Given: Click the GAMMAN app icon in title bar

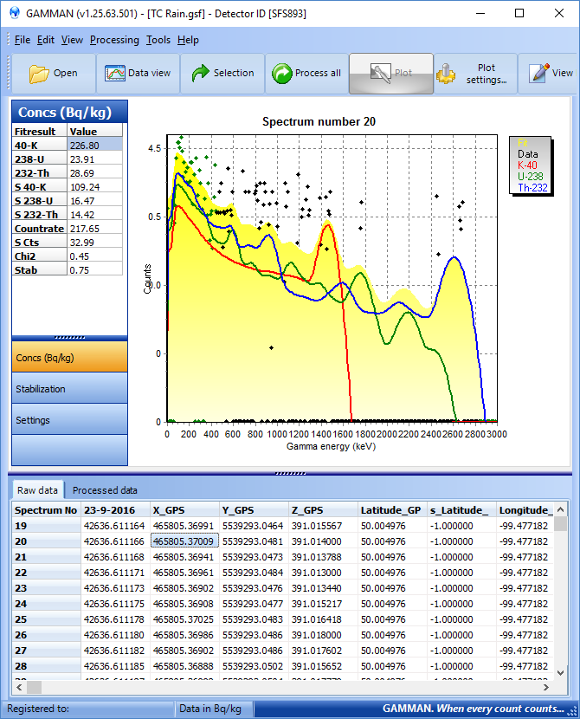Looking at the screenshot, I should coord(13,14).
